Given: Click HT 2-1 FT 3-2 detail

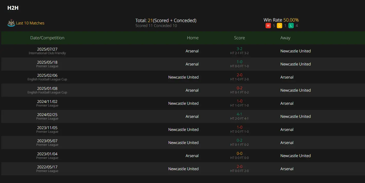Looking at the screenshot, I should (239, 53).
